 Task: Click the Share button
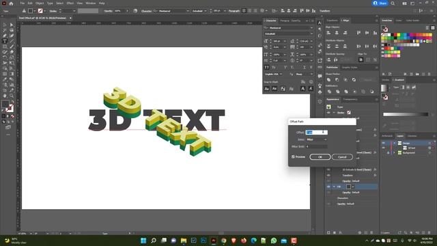[380, 3]
